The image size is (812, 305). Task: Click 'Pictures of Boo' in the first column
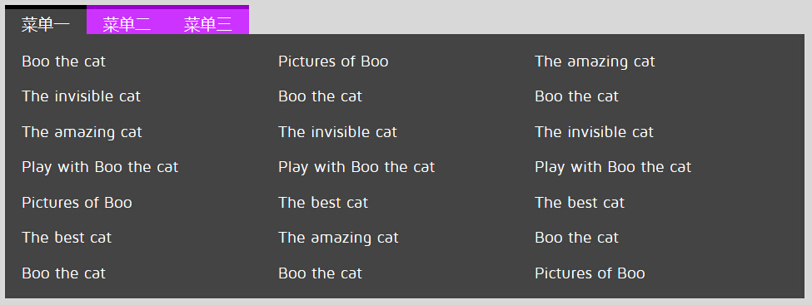click(77, 202)
